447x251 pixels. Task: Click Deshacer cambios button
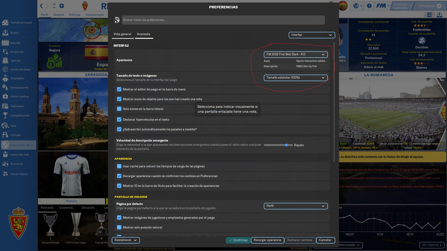click(300, 240)
